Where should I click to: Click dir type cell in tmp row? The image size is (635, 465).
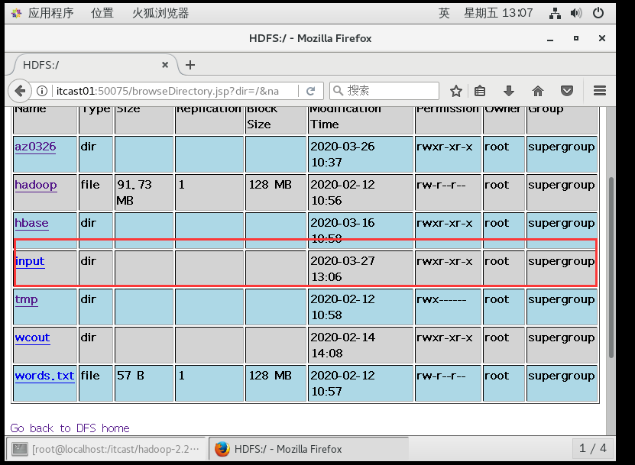click(96, 307)
